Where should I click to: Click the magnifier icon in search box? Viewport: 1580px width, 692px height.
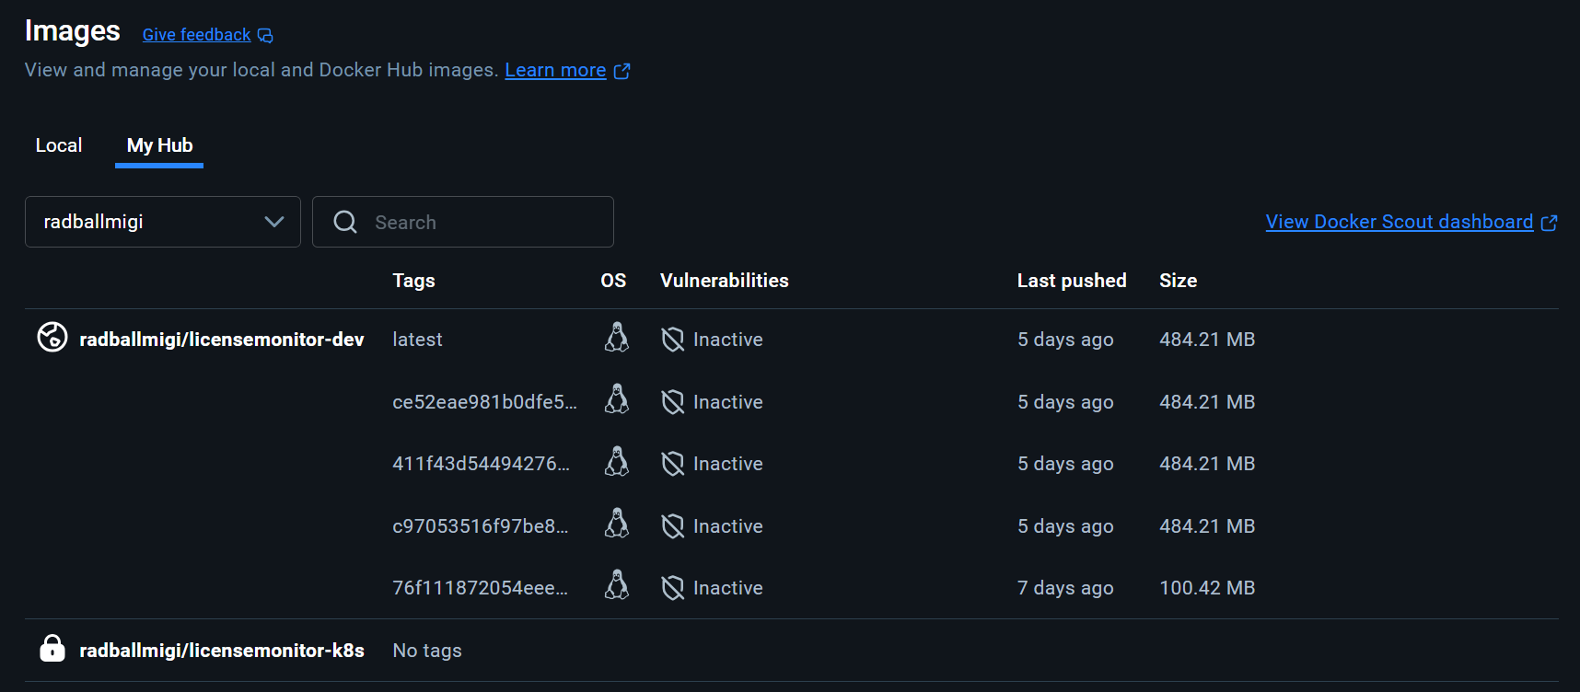click(x=345, y=222)
